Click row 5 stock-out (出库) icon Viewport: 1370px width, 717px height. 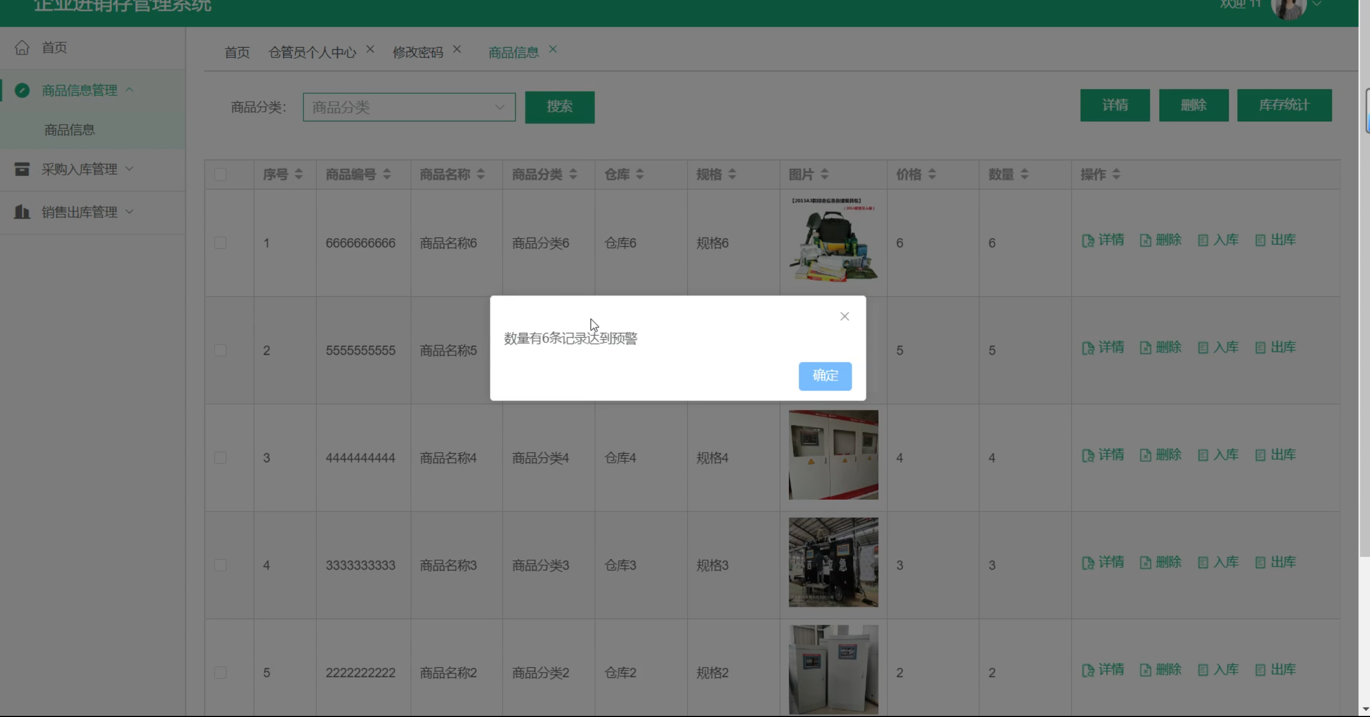(1260, 670)
